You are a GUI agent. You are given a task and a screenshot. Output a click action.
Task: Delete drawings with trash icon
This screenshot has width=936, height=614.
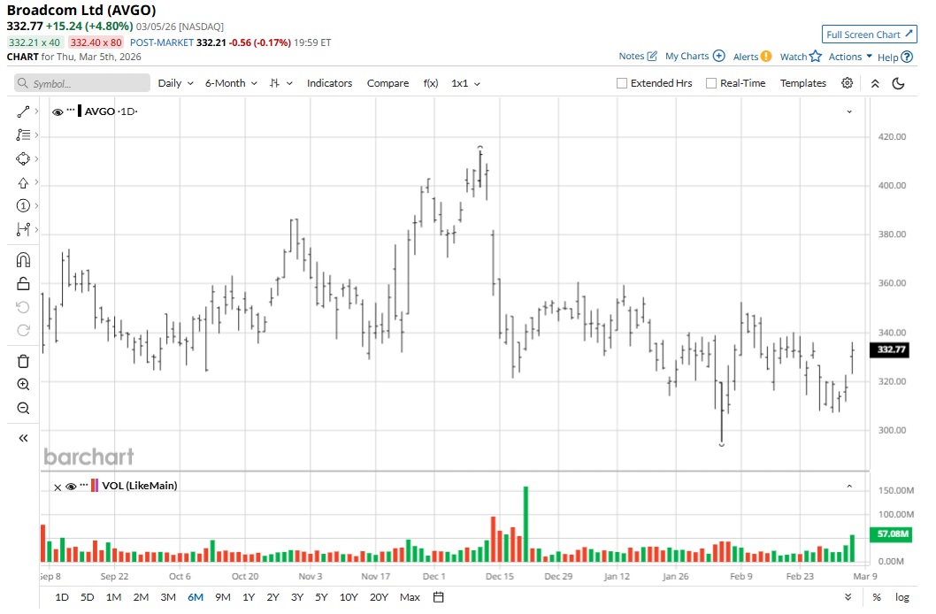pyautogui.click(x=23, y=361)
